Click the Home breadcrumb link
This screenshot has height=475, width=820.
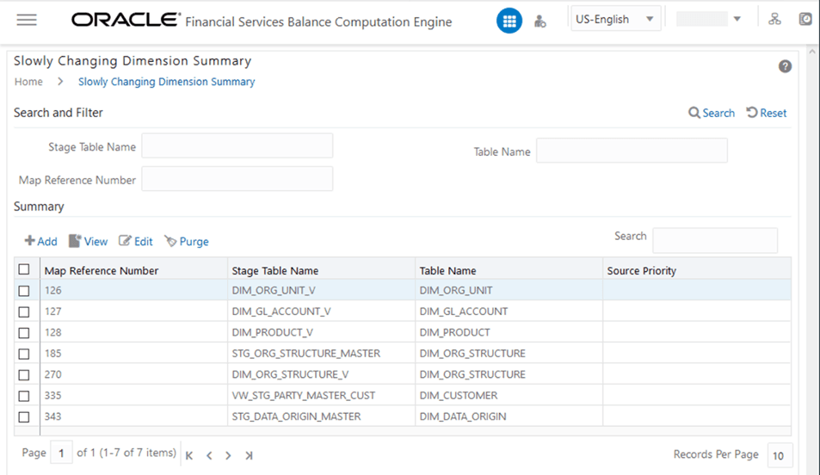28,82
